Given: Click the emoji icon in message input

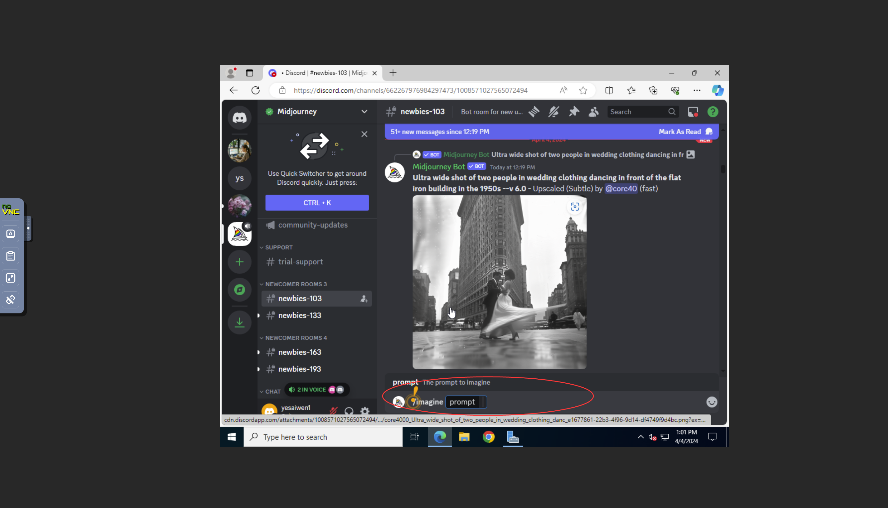Looking at the screenshot, I should click(711, 401).
